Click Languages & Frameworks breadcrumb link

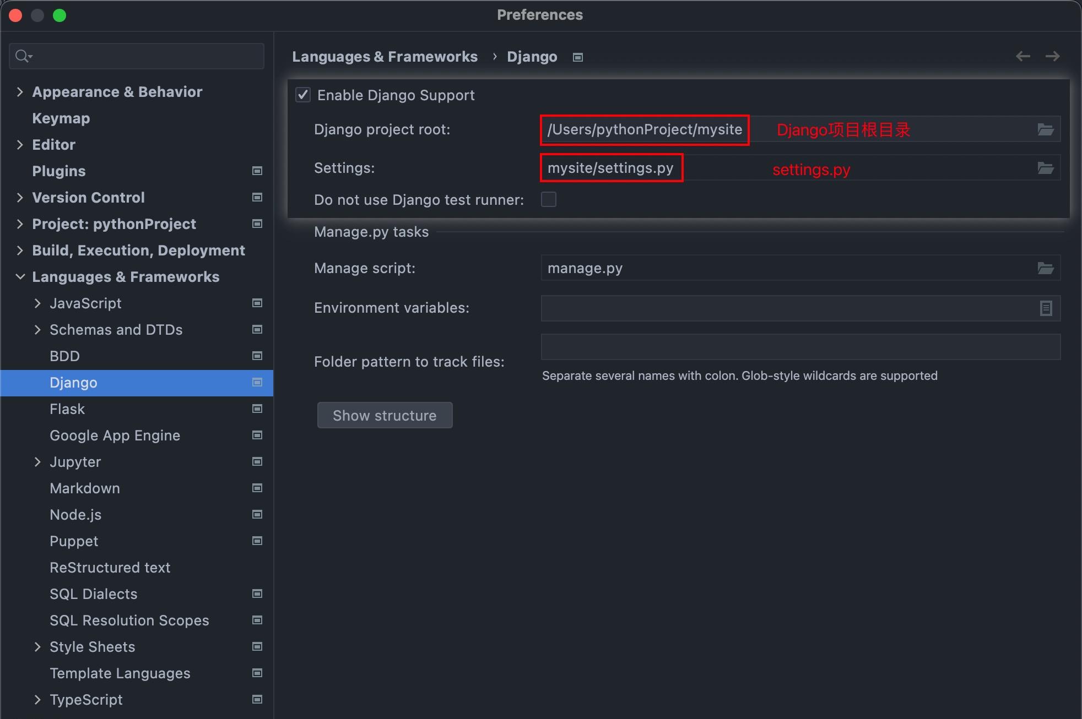point(385,57)
